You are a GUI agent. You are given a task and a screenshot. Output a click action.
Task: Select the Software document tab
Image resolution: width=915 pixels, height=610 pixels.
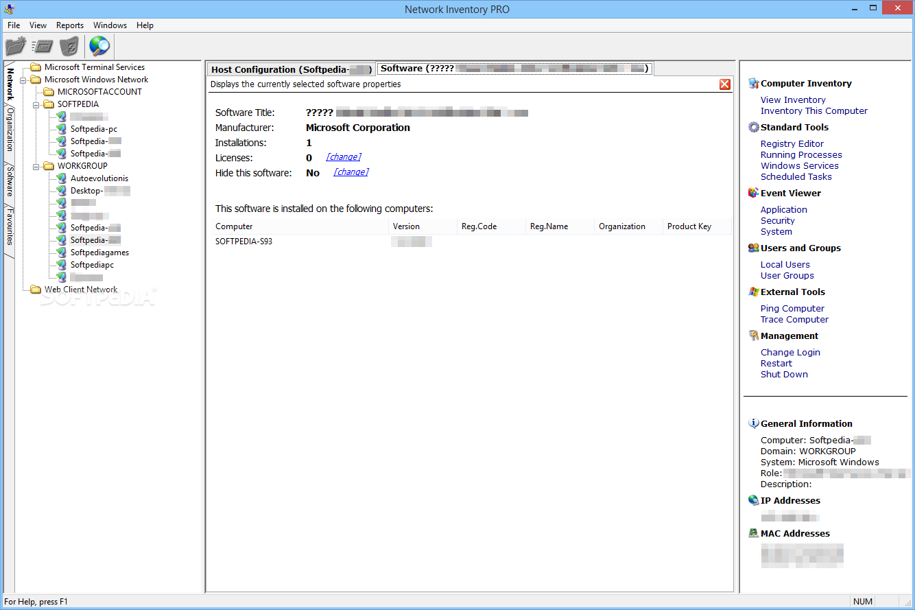click(x=514, y=69)
